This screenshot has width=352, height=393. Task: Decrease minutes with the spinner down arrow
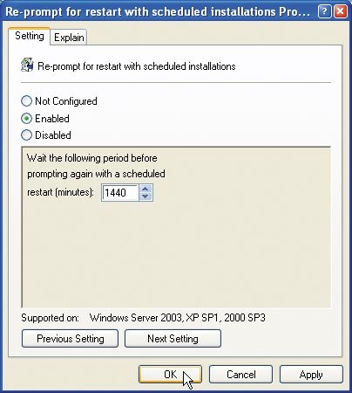(146, 196)
